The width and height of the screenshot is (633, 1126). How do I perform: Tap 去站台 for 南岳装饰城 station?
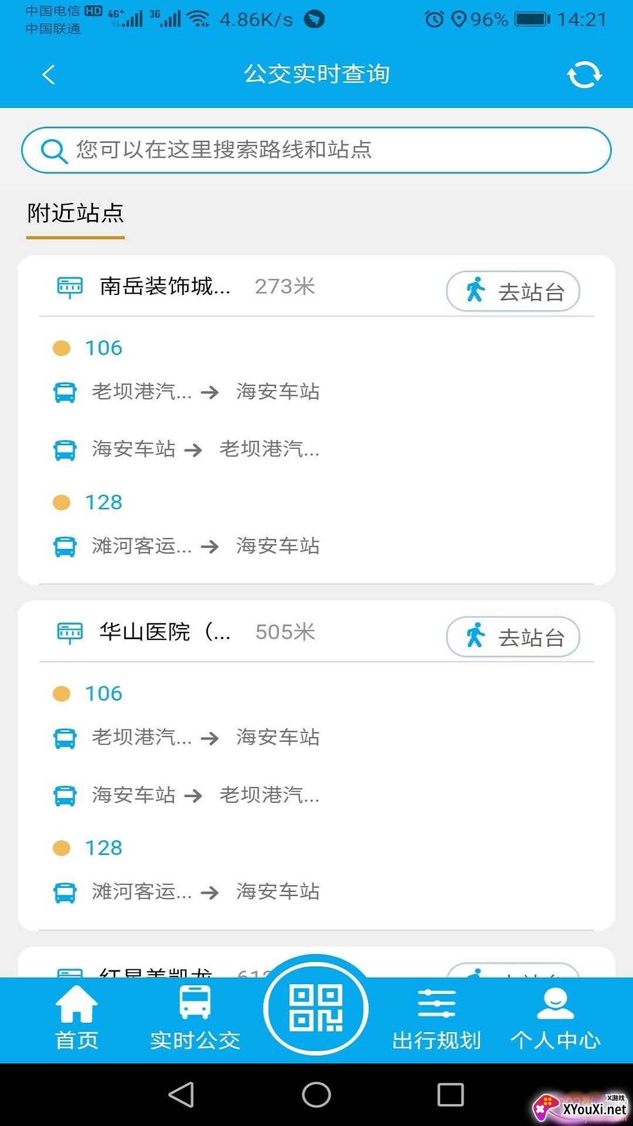pyautogui.click(x=513, y=291)
